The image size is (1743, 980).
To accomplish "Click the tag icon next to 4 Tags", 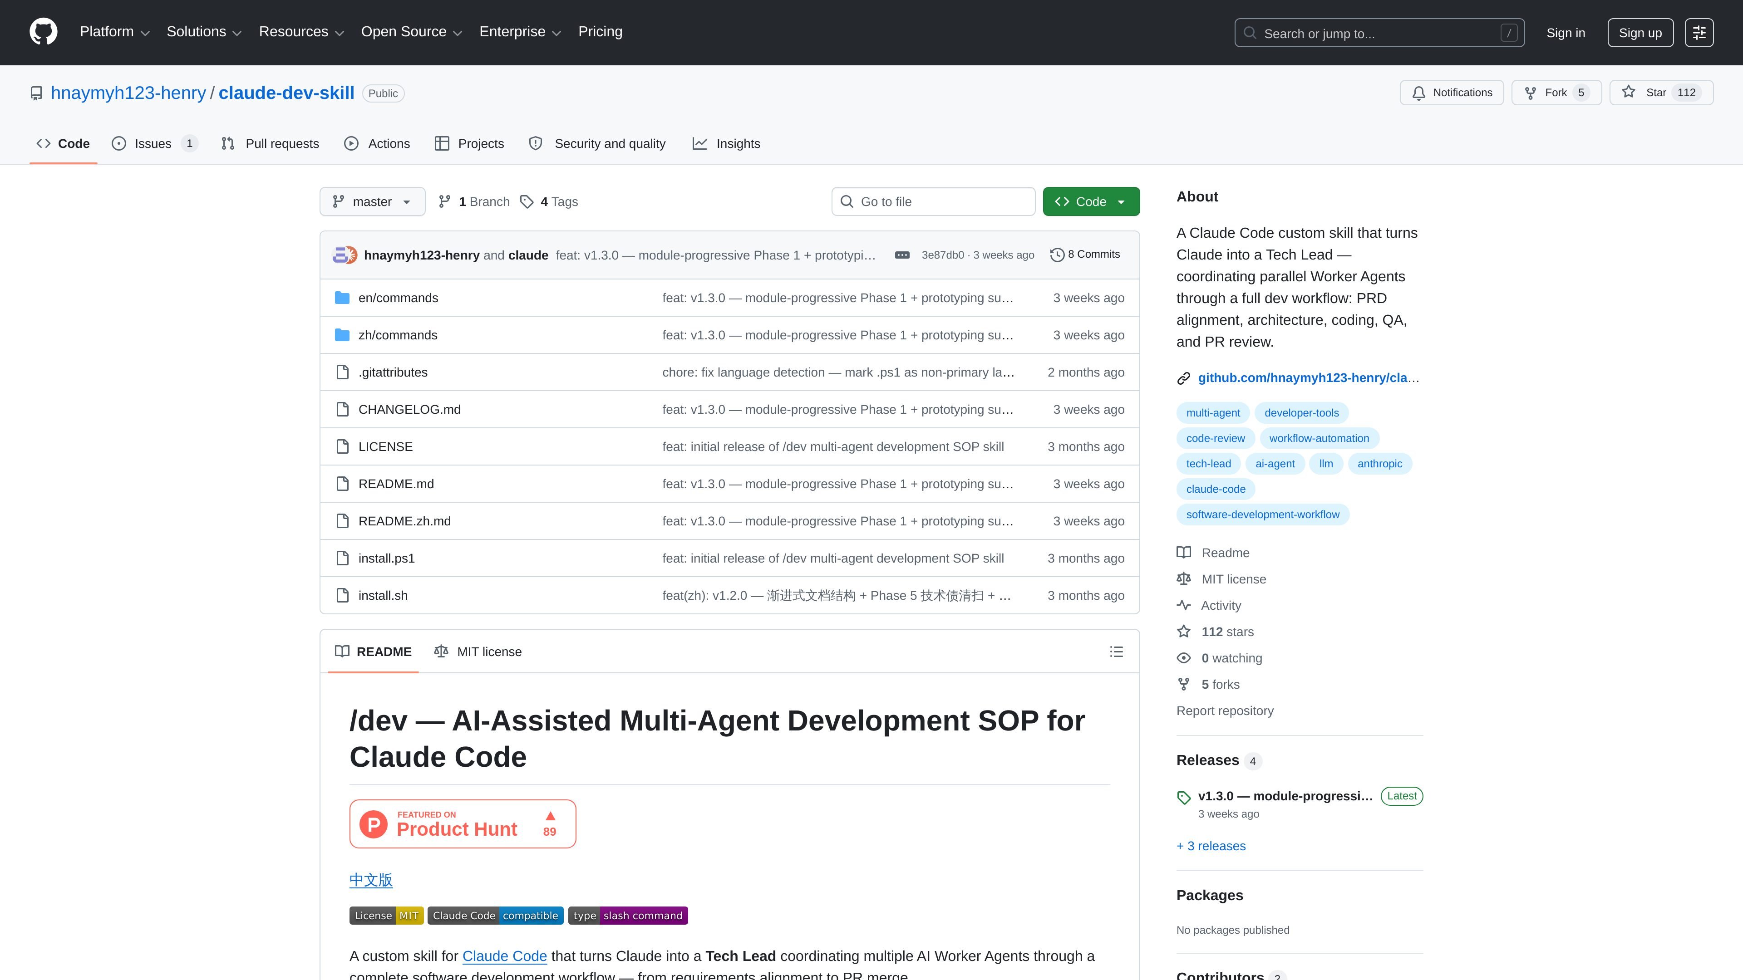I will click(527, 201).
